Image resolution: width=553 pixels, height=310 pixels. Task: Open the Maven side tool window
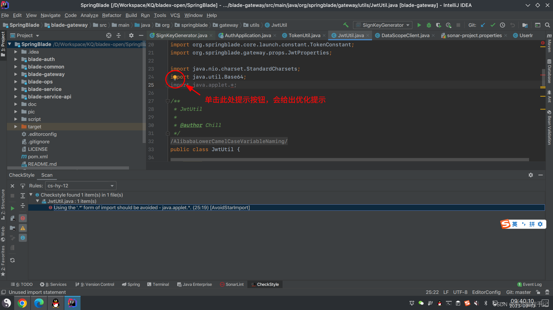coord(549,43)
